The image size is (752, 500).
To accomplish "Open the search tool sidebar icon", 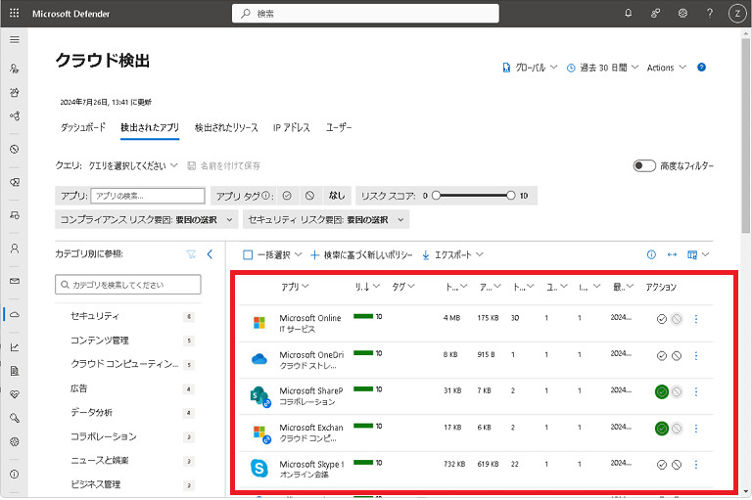I will tap(15, 418).
